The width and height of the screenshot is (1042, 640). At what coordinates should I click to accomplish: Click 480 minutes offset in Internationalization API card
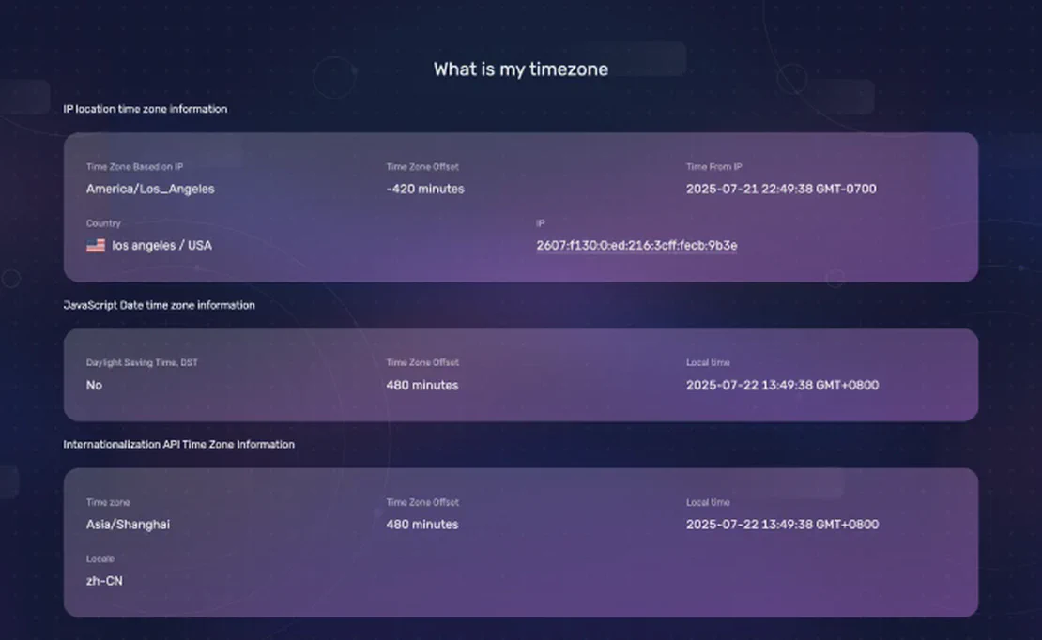421,525
